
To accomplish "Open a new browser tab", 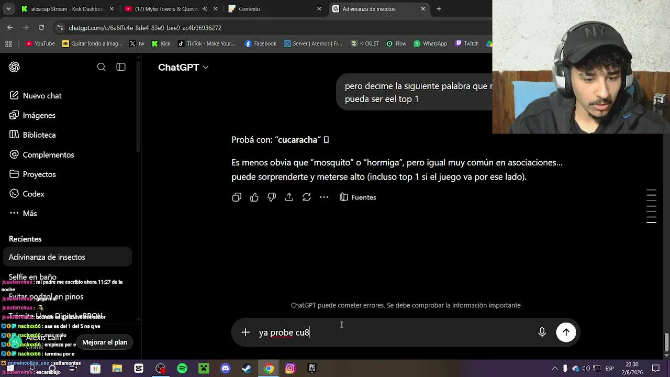I will (439, 9).
